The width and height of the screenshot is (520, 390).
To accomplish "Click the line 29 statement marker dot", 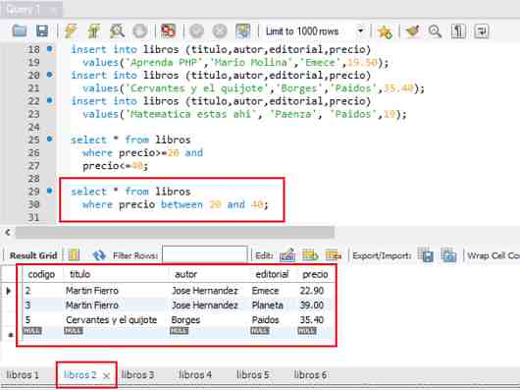I will pos(50,191).
